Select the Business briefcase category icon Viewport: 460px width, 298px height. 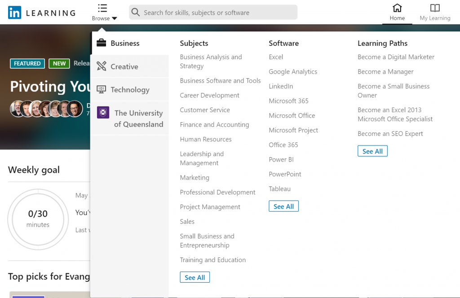(x=102, y=43)
